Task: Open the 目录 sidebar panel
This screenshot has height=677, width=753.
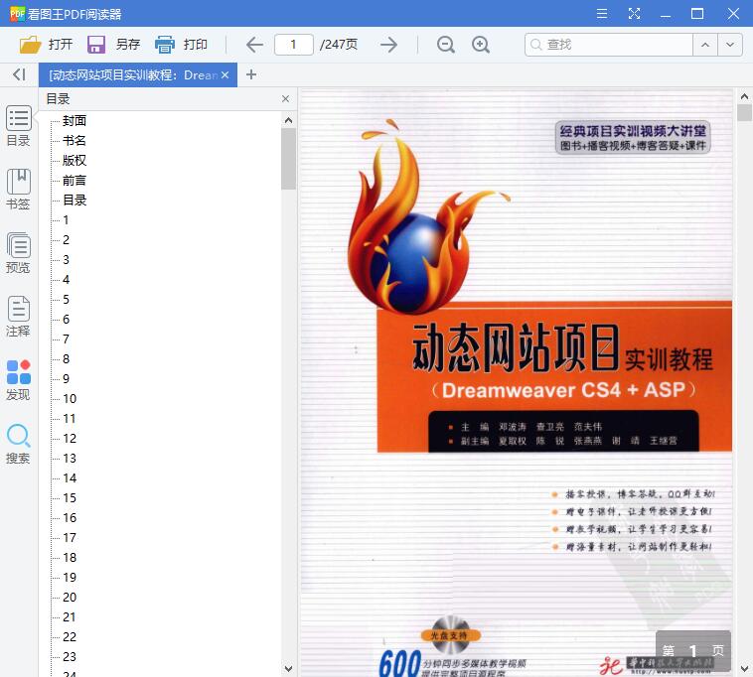Action: coord(19,126)
